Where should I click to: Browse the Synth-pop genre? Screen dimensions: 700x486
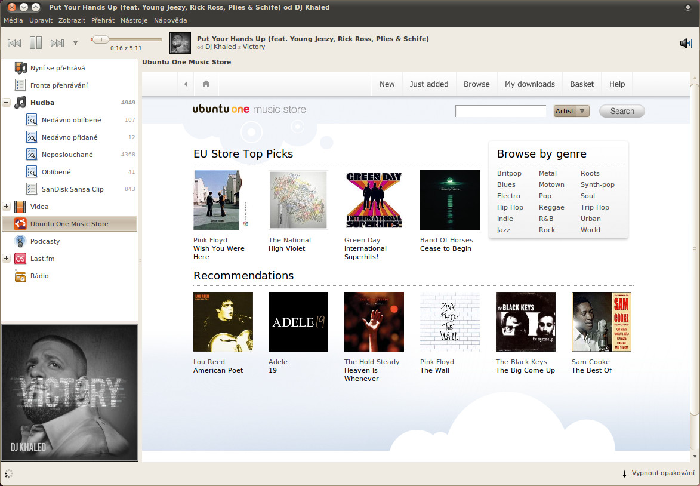(x=597, y=184)
